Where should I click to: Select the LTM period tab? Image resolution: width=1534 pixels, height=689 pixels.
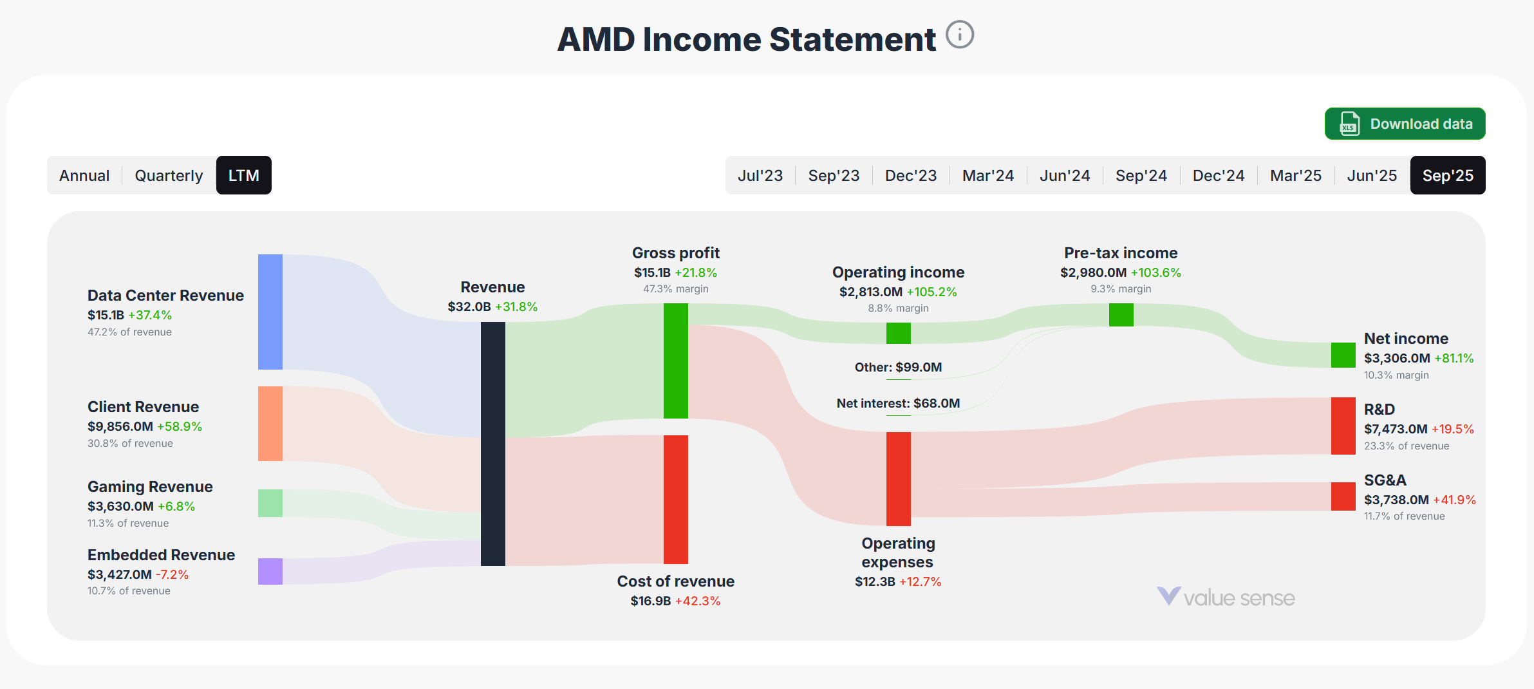pos(243,175)
